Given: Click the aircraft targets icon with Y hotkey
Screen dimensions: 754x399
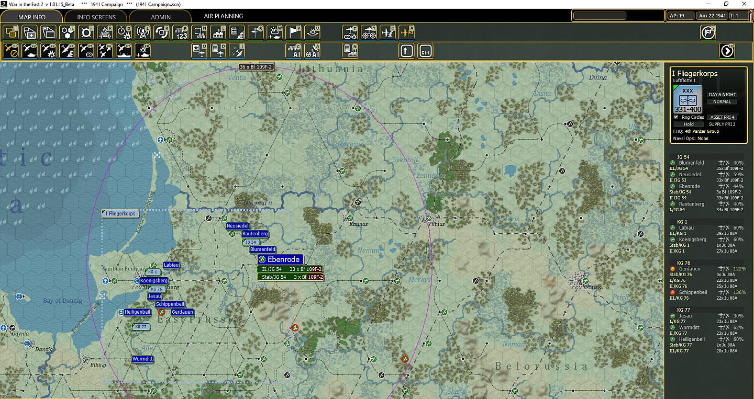Looking at the screenshot, I should [369, 32].
